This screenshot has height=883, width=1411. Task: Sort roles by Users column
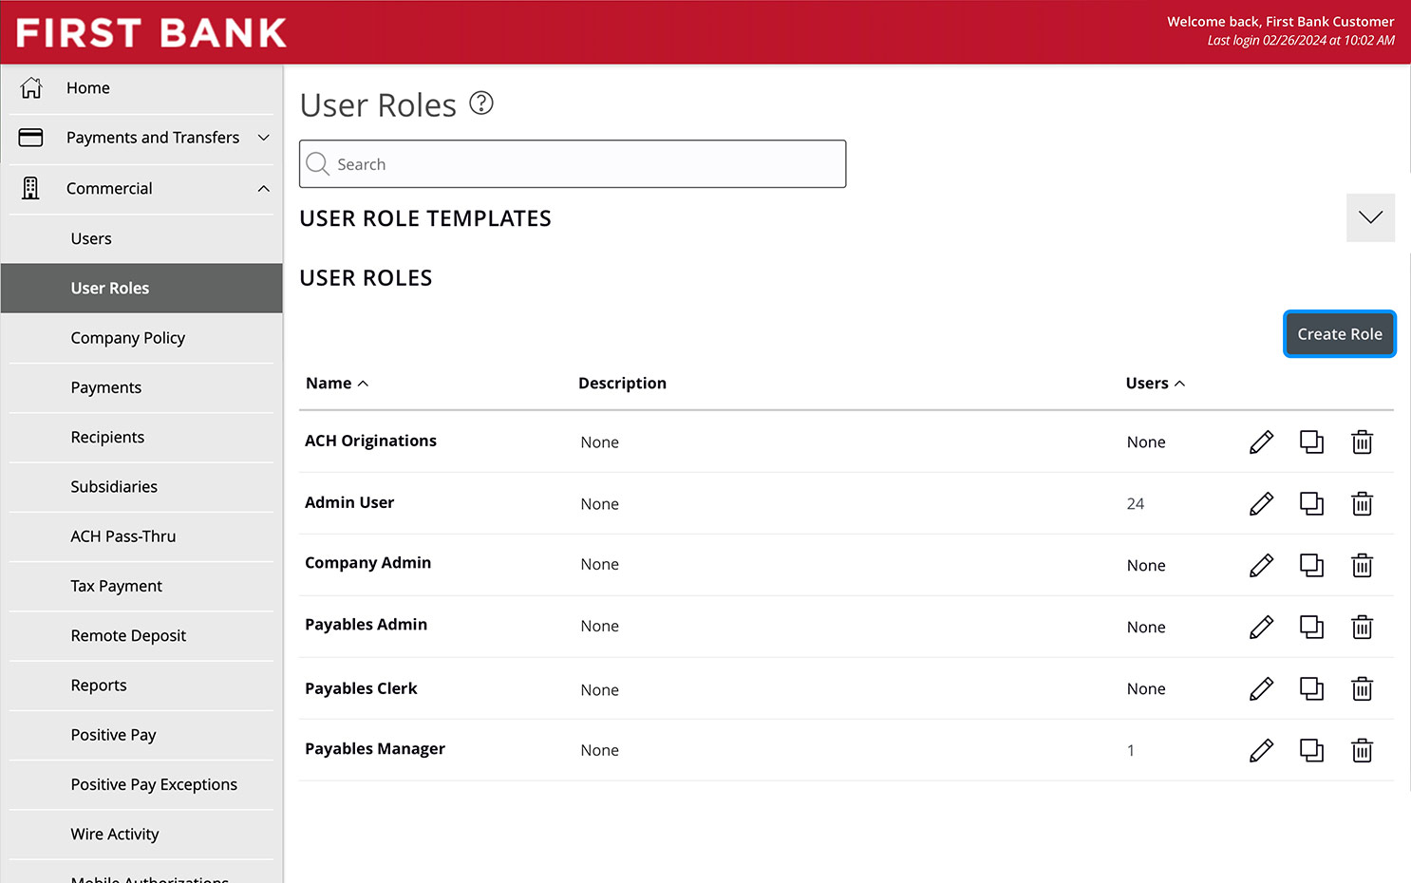tap(1155, 384)
